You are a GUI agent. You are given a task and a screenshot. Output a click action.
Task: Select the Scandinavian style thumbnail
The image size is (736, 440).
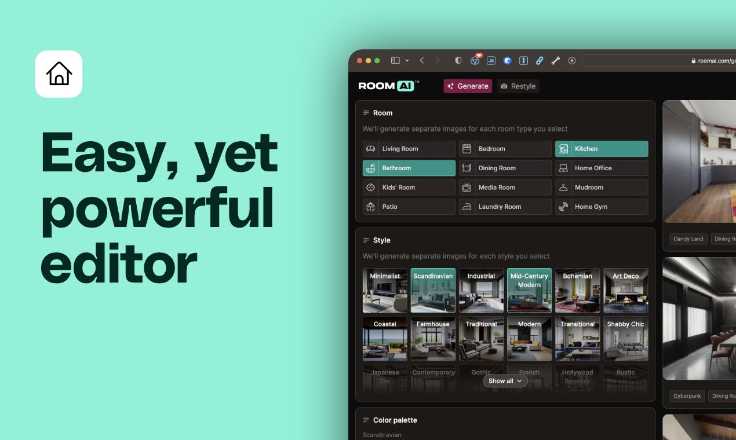point(433,291)
